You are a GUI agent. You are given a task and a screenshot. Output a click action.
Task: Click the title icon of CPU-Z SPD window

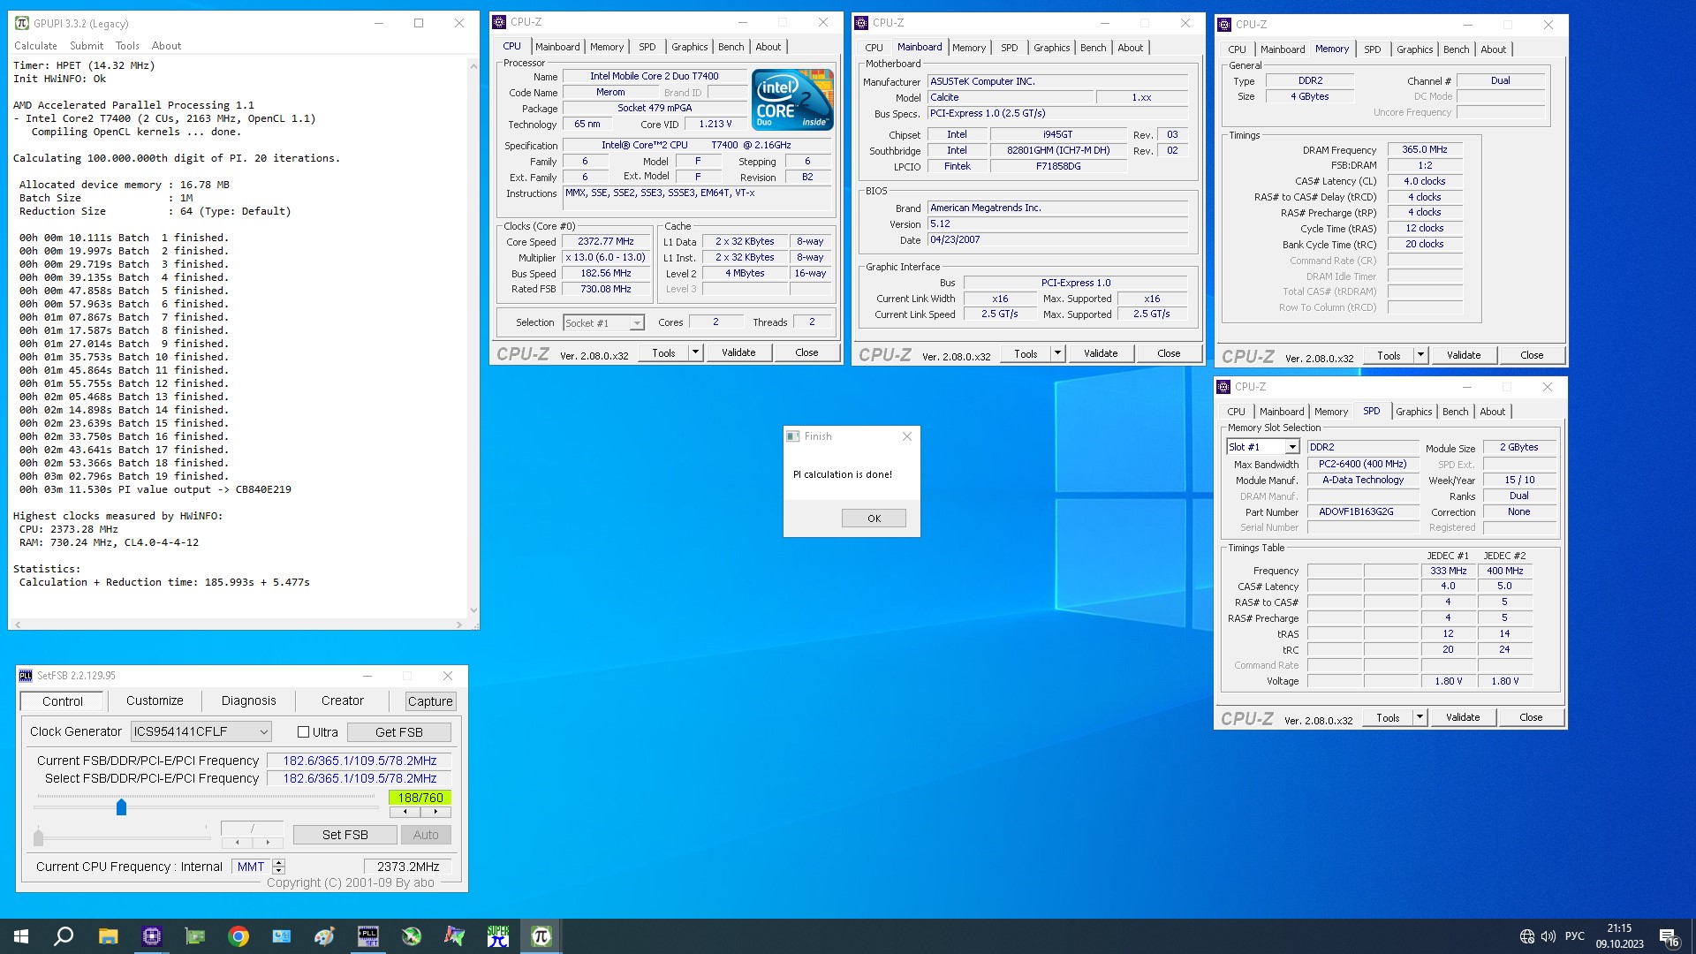click(x=1223, y=387)
